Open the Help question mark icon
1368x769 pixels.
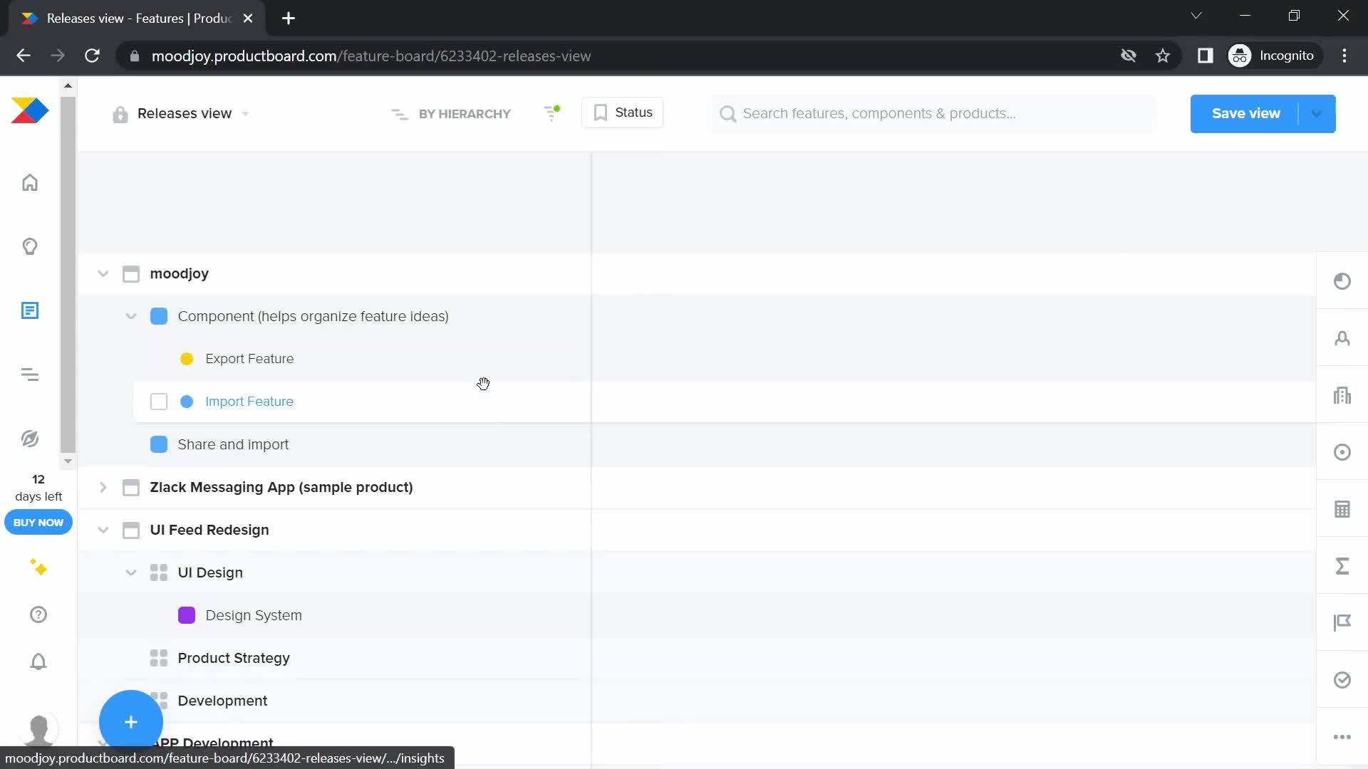tap(38, 614)
